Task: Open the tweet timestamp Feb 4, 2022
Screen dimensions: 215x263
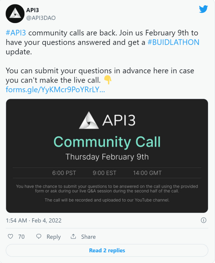Action: (34, 220)
